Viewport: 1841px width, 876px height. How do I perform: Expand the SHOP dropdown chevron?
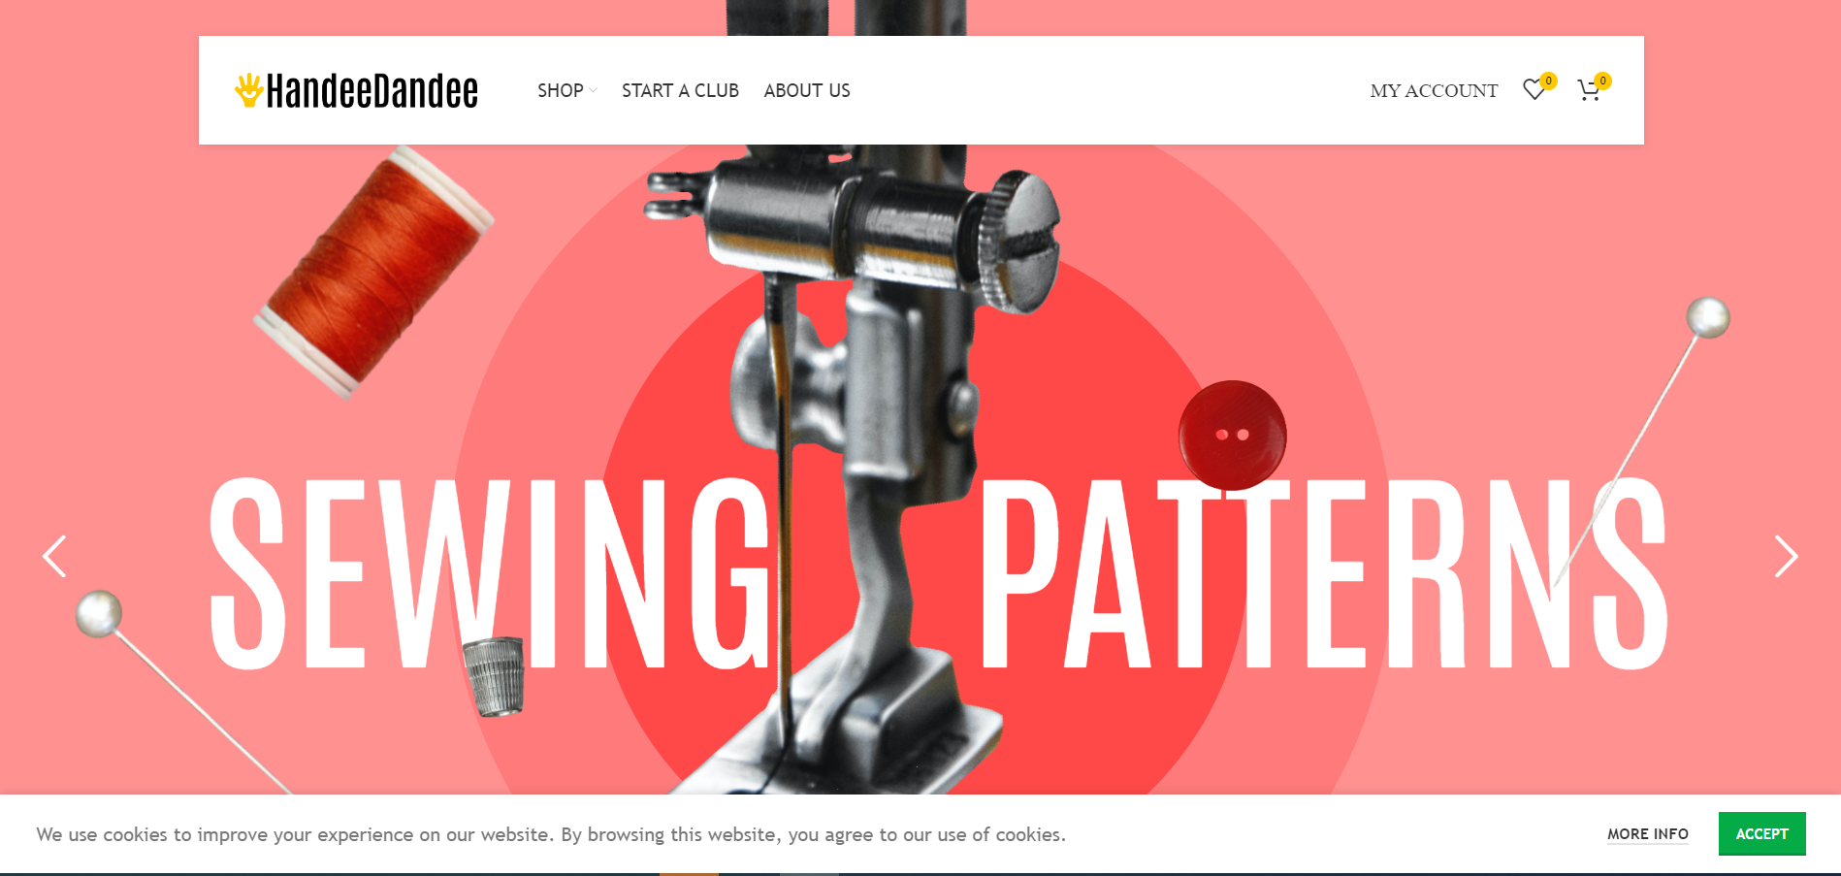[593, 90]
